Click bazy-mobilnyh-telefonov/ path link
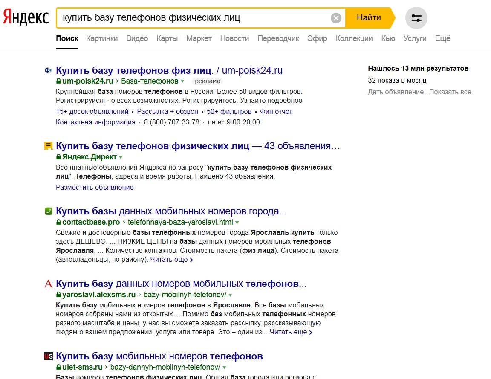The width and height of the screenshot is (491, 379). pyautogui.click(x=185, y=295)
